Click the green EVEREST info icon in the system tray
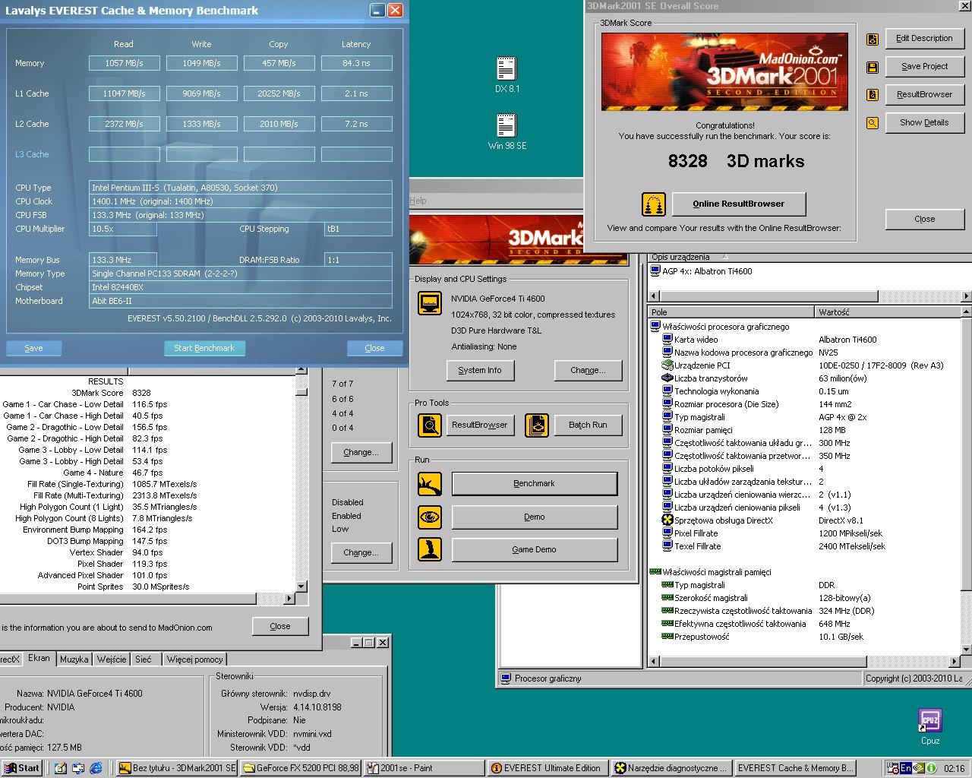 pyautogui.click(x=931, y=768)
